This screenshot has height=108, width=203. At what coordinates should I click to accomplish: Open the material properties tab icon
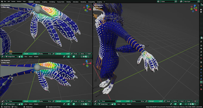201,85
